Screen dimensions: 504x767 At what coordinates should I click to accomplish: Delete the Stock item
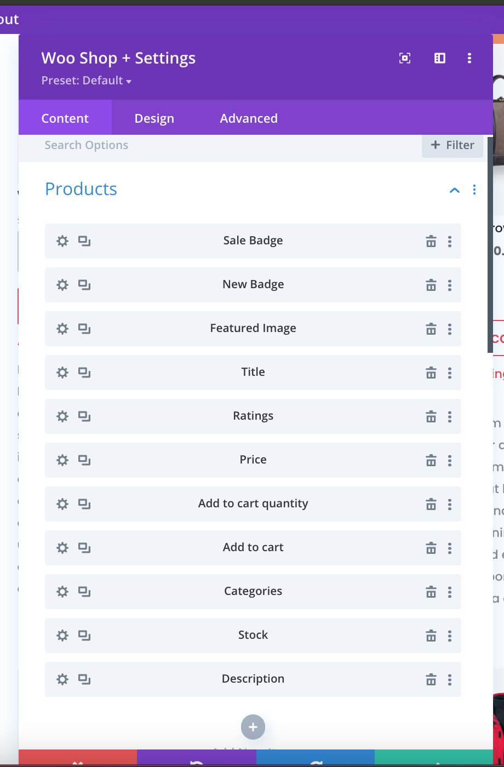pos(431,636)
